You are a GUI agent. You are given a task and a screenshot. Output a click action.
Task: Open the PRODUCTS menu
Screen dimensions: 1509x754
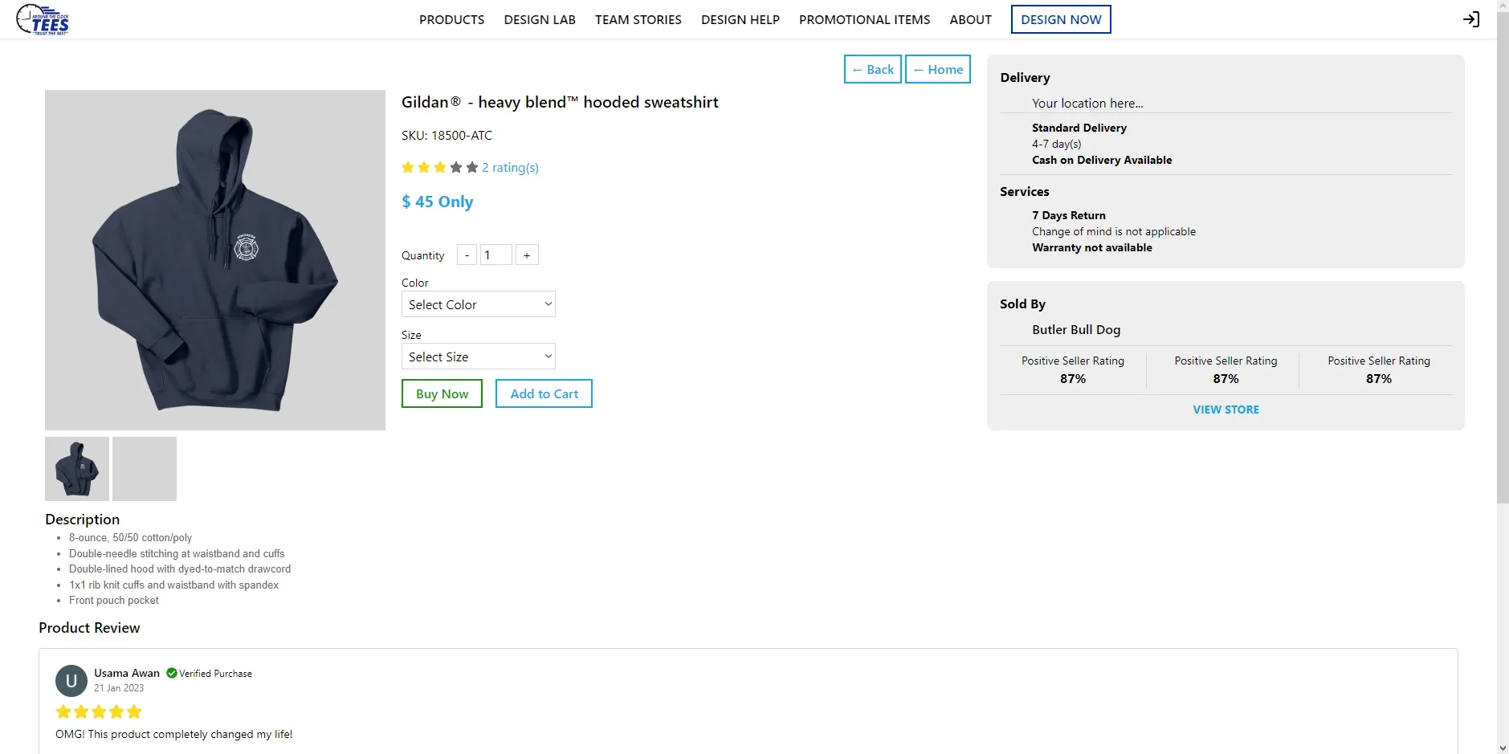tap(451, 19)
